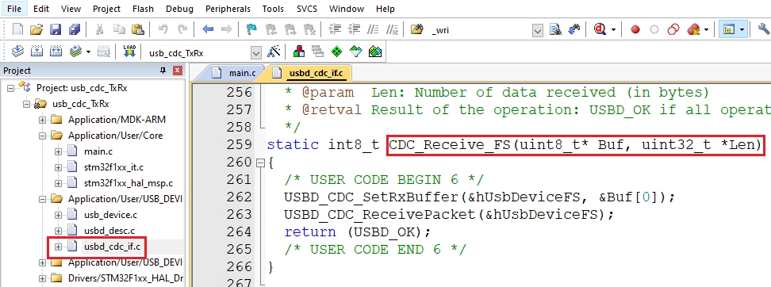Indent the selected text lines
Image resolution: width=771 pixels, height=287 pixels.
point(335,29)
